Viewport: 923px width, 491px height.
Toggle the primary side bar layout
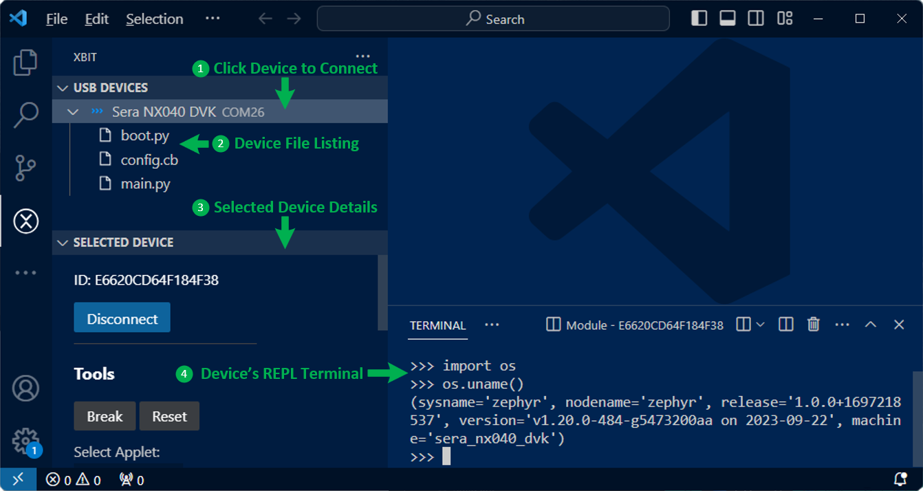tap(699, 19)
